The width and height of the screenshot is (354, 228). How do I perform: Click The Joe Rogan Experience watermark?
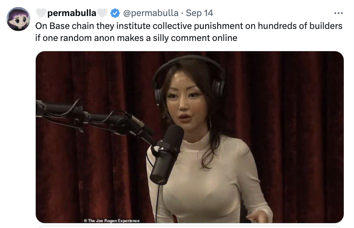click(x=112, y=220)
